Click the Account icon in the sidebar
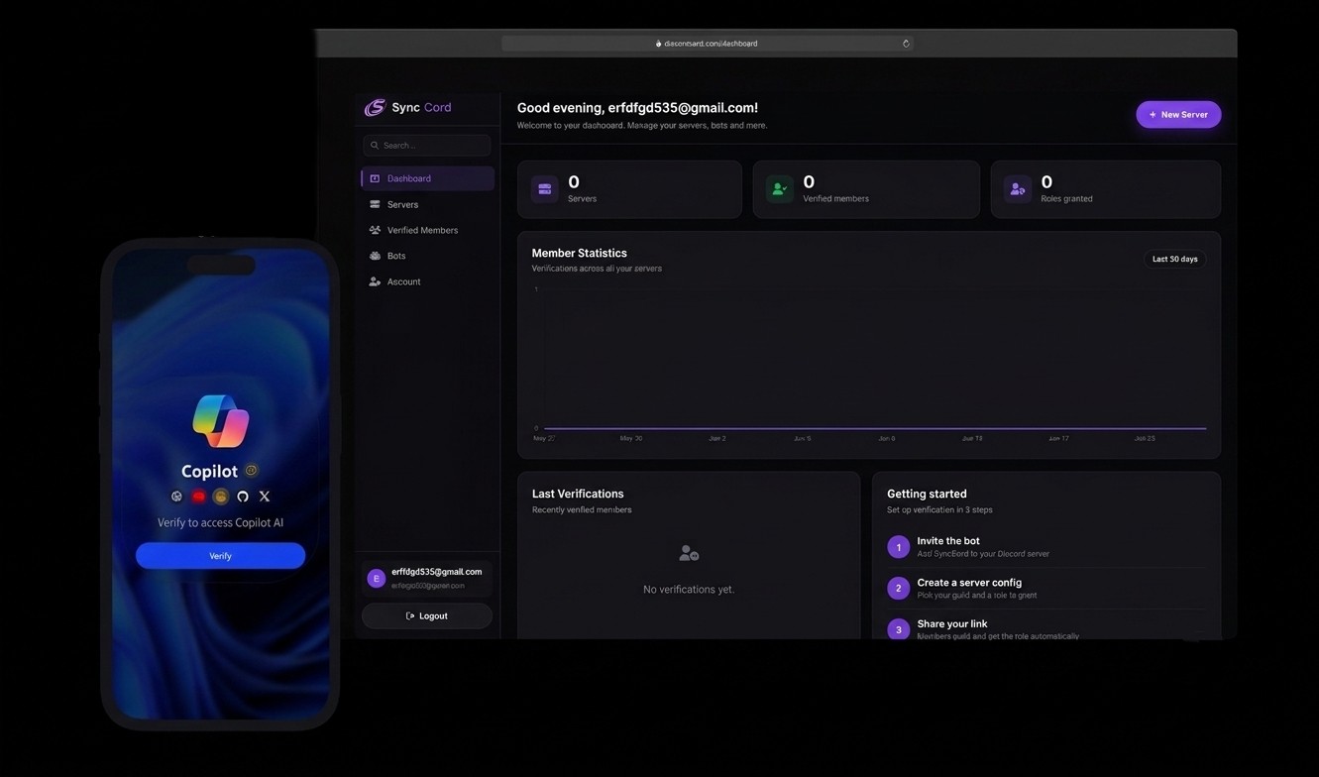1319x777 pixels. tap(375, 281)
